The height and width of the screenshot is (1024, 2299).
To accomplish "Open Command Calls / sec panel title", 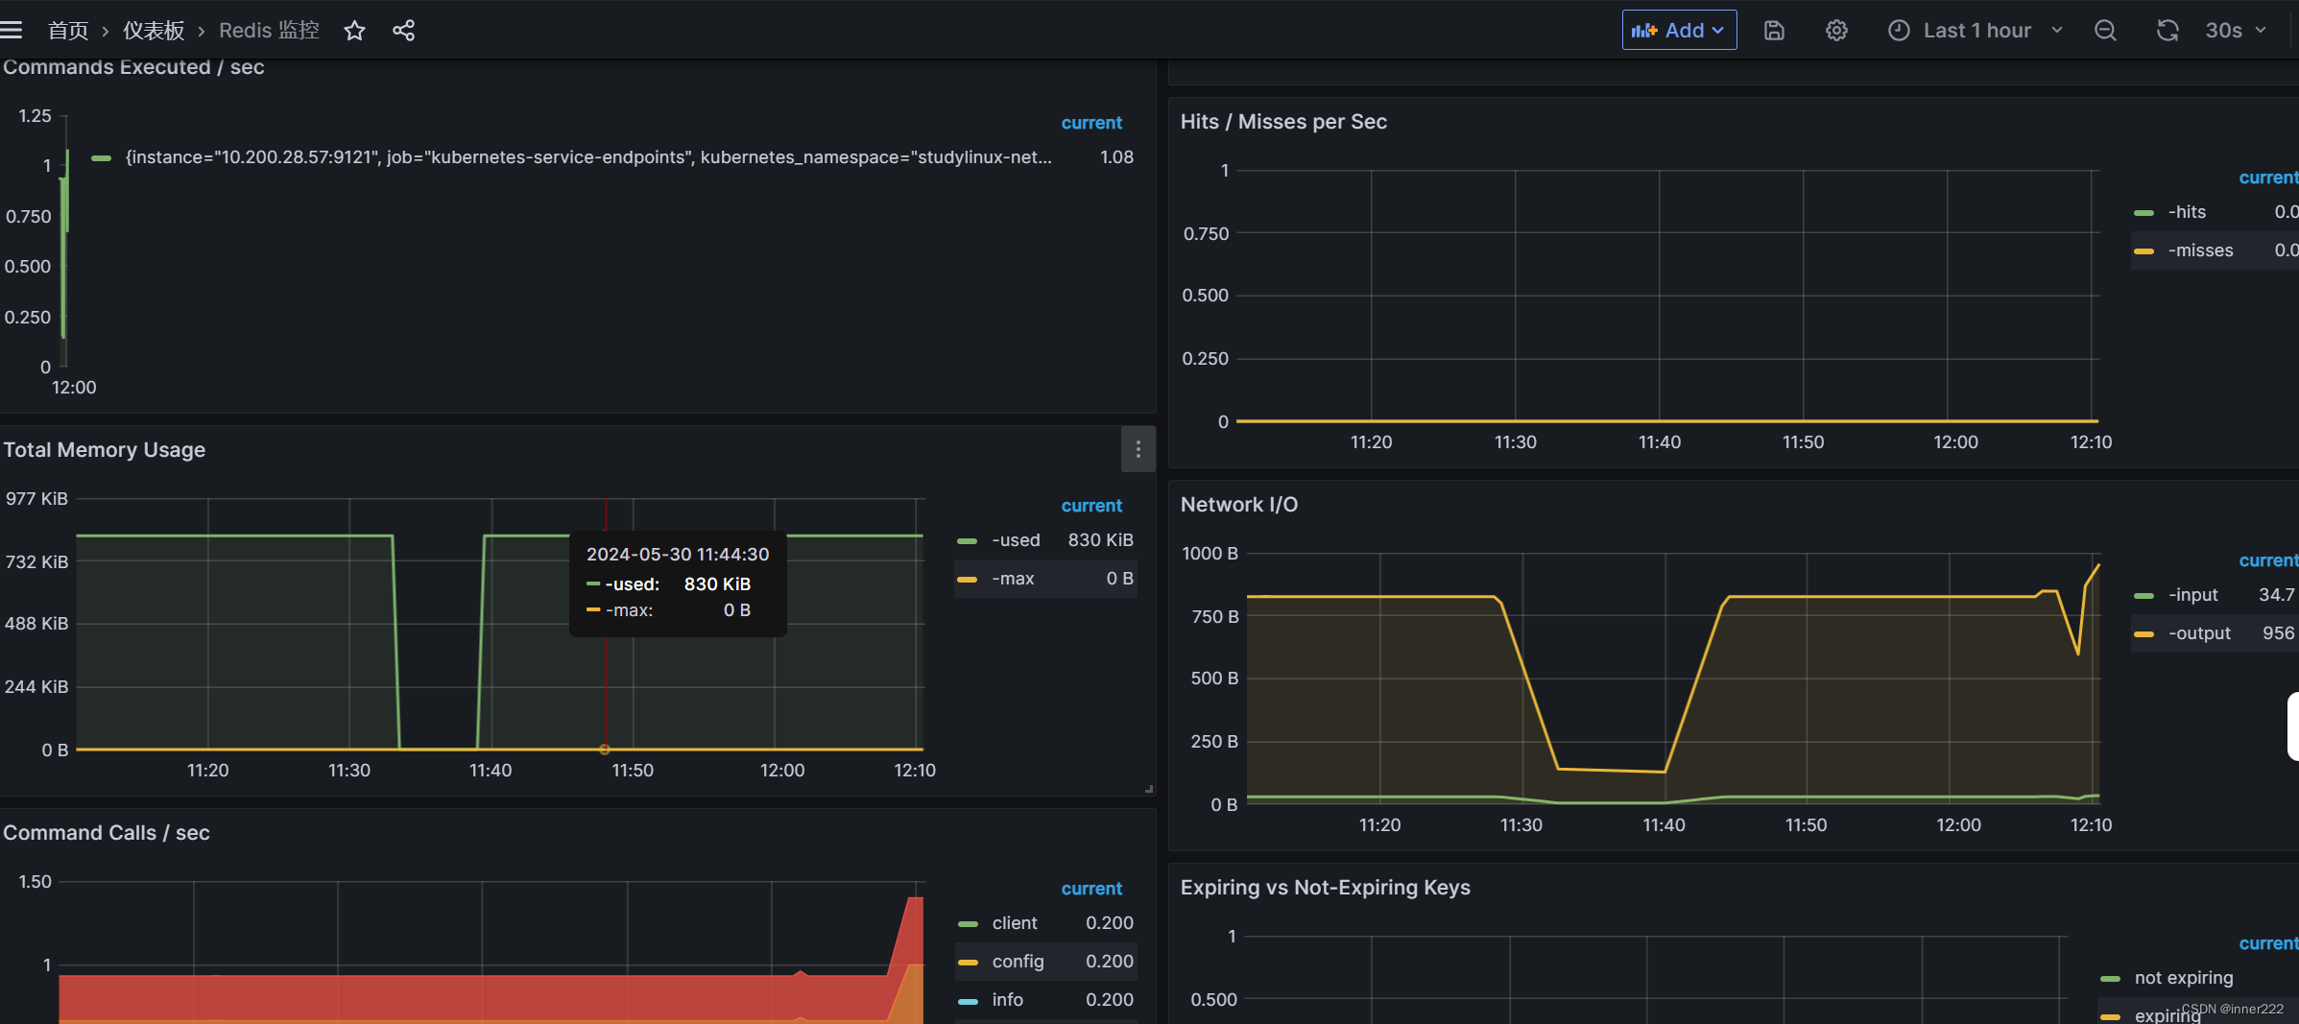I will click(107, 833).
